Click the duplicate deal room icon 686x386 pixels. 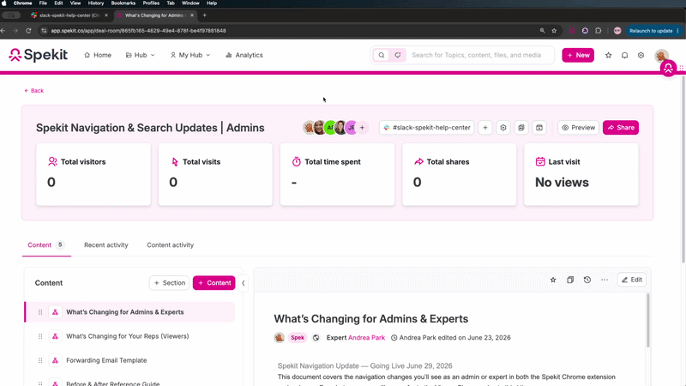[521, 128]
